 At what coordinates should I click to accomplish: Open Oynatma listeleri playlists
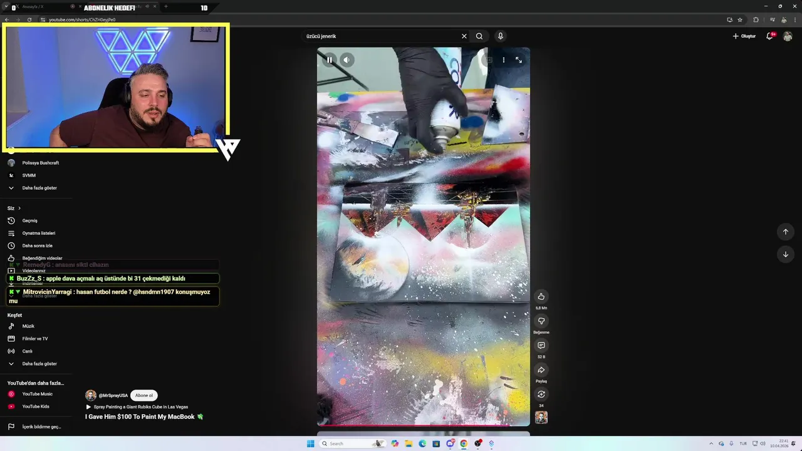click(38, 233)
